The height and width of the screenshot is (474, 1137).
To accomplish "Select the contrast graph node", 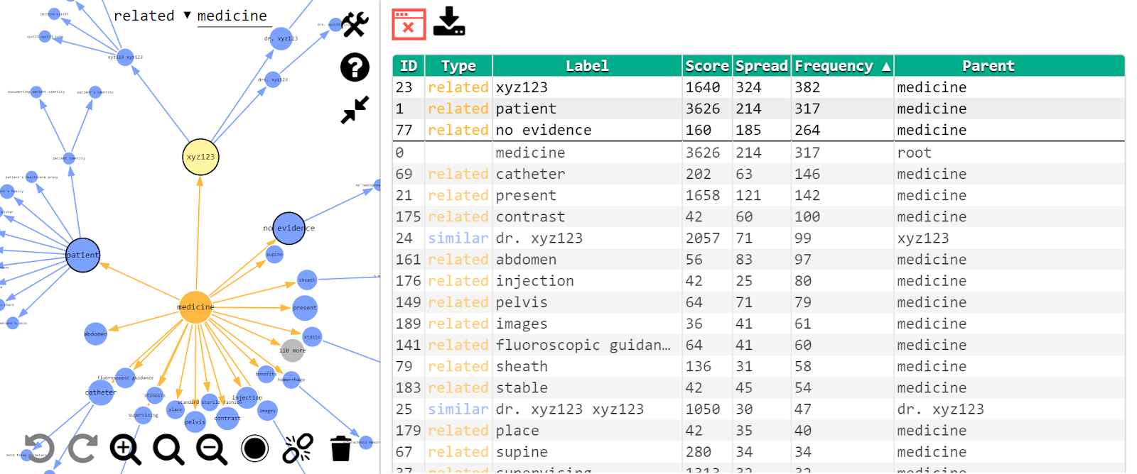I will [x=227, y=419].
